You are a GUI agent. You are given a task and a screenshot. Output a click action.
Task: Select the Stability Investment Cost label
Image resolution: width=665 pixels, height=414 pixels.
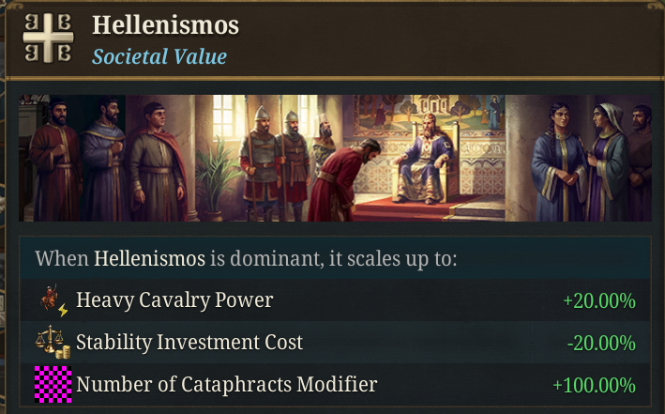coord(189,343)
